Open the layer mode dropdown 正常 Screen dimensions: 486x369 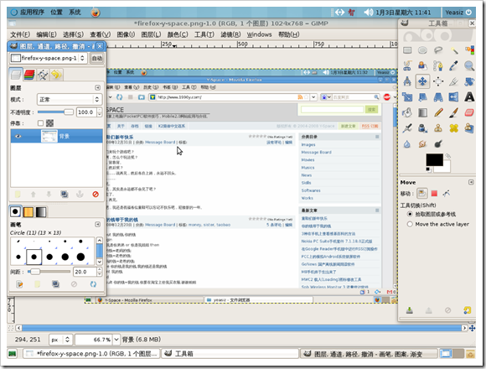coord(70,99)
